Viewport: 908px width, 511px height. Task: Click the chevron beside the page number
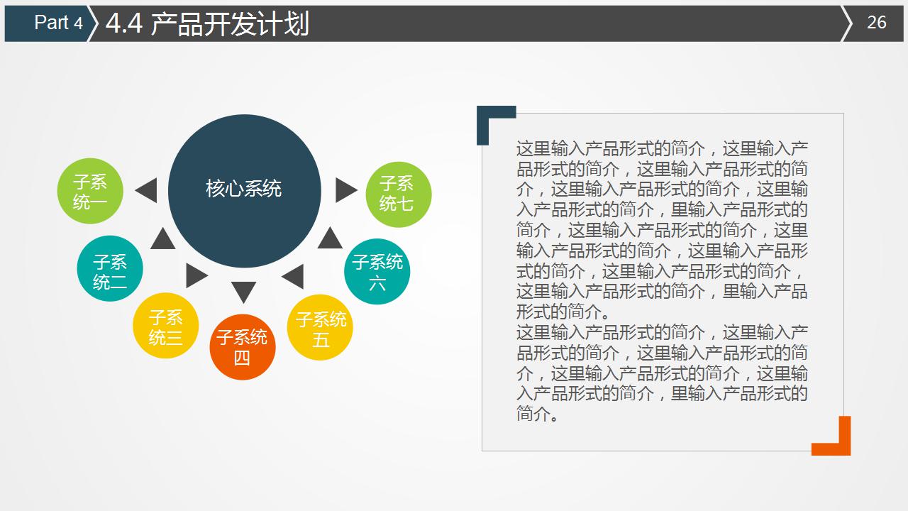pos(846,22)
